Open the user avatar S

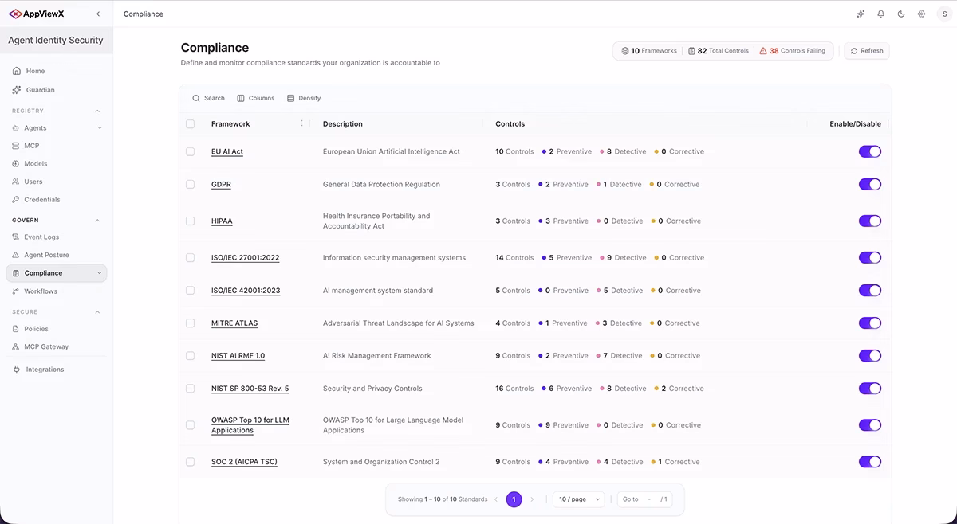pos(944,14)
